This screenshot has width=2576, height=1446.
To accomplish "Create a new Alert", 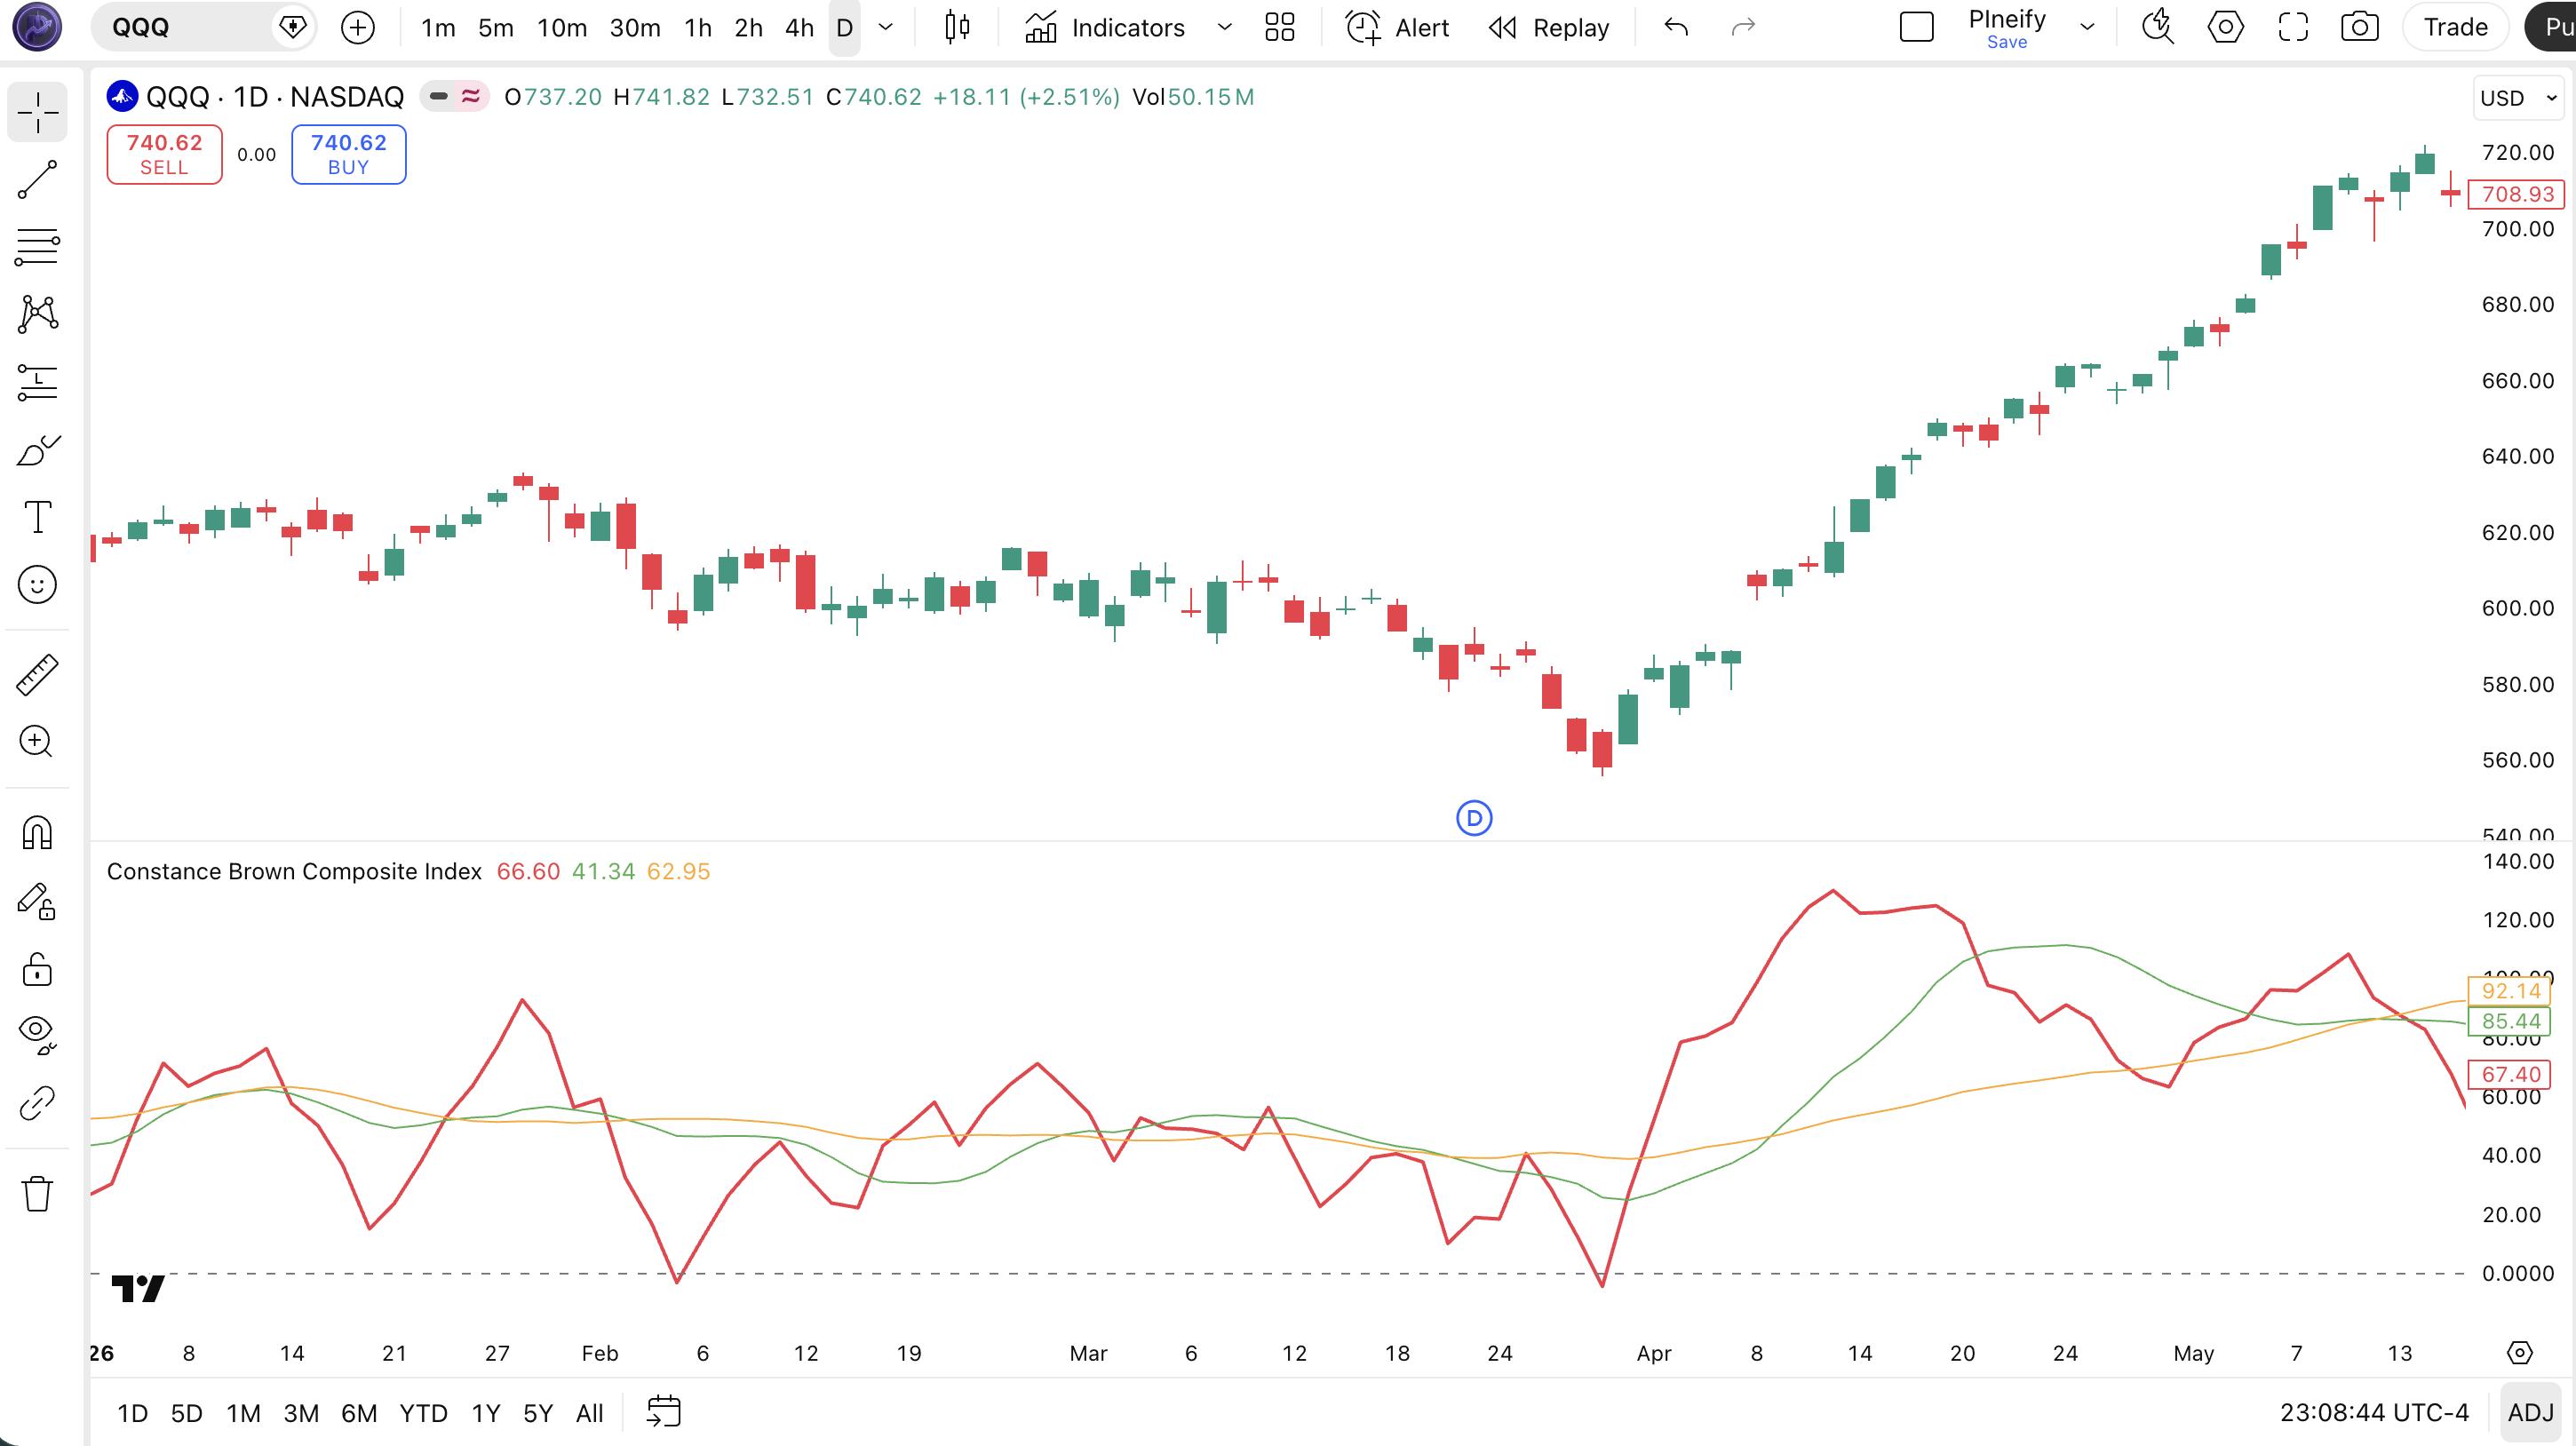I will click(1397, 27).
